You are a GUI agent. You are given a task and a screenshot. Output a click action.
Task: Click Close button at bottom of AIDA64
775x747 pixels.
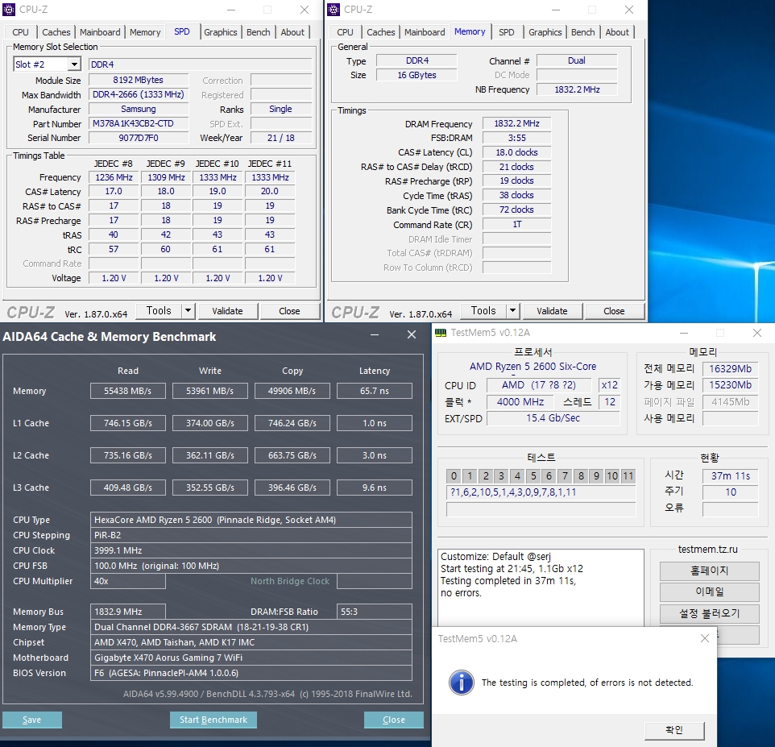pos(394,720)
